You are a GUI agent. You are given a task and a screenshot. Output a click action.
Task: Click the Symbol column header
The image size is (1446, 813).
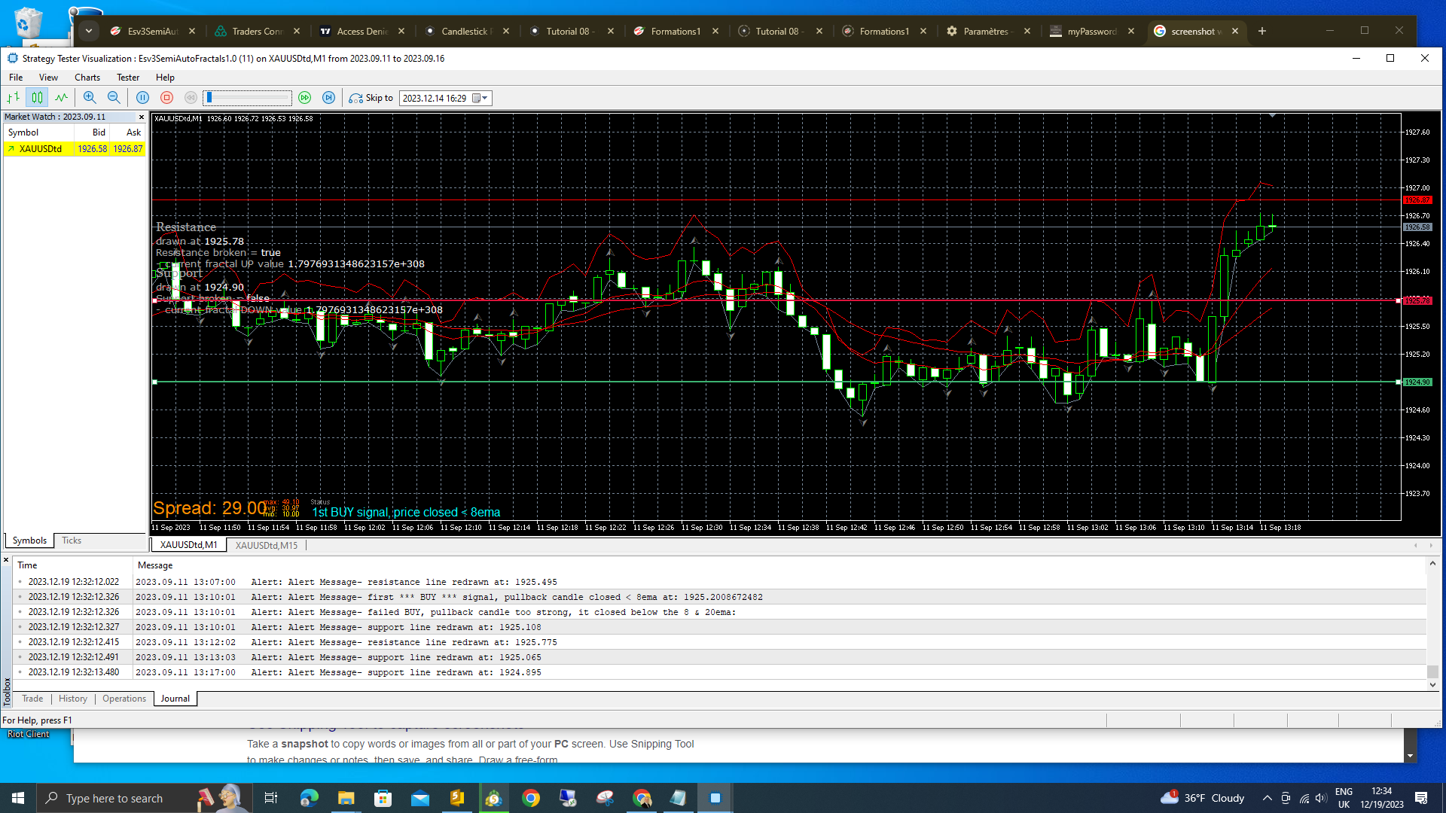pos(39,132)
